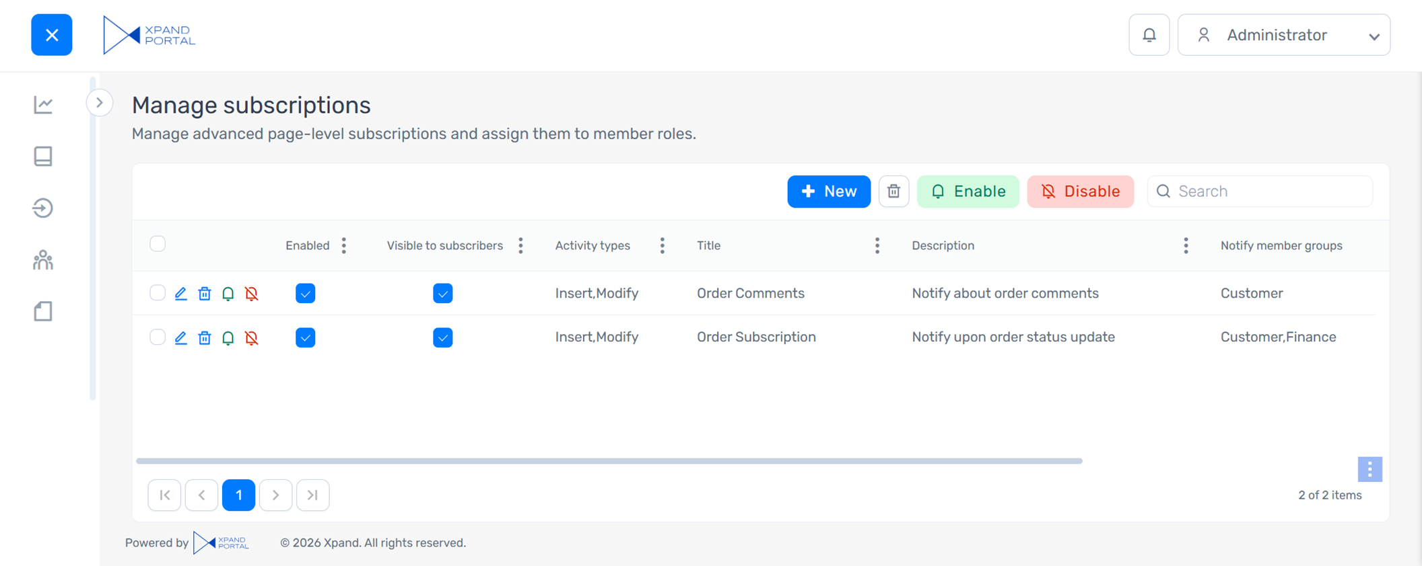Expand the sidebar with the chevron arrow
The height and width of the screenshot is (566, 1422).
click(x=100, y=103)
